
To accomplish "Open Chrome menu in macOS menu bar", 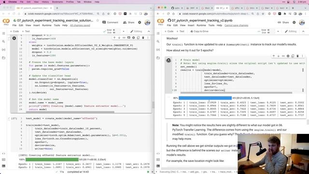I will pos(13,2).
